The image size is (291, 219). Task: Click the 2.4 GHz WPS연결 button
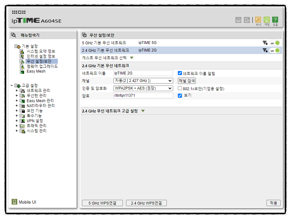pos(146,203)
